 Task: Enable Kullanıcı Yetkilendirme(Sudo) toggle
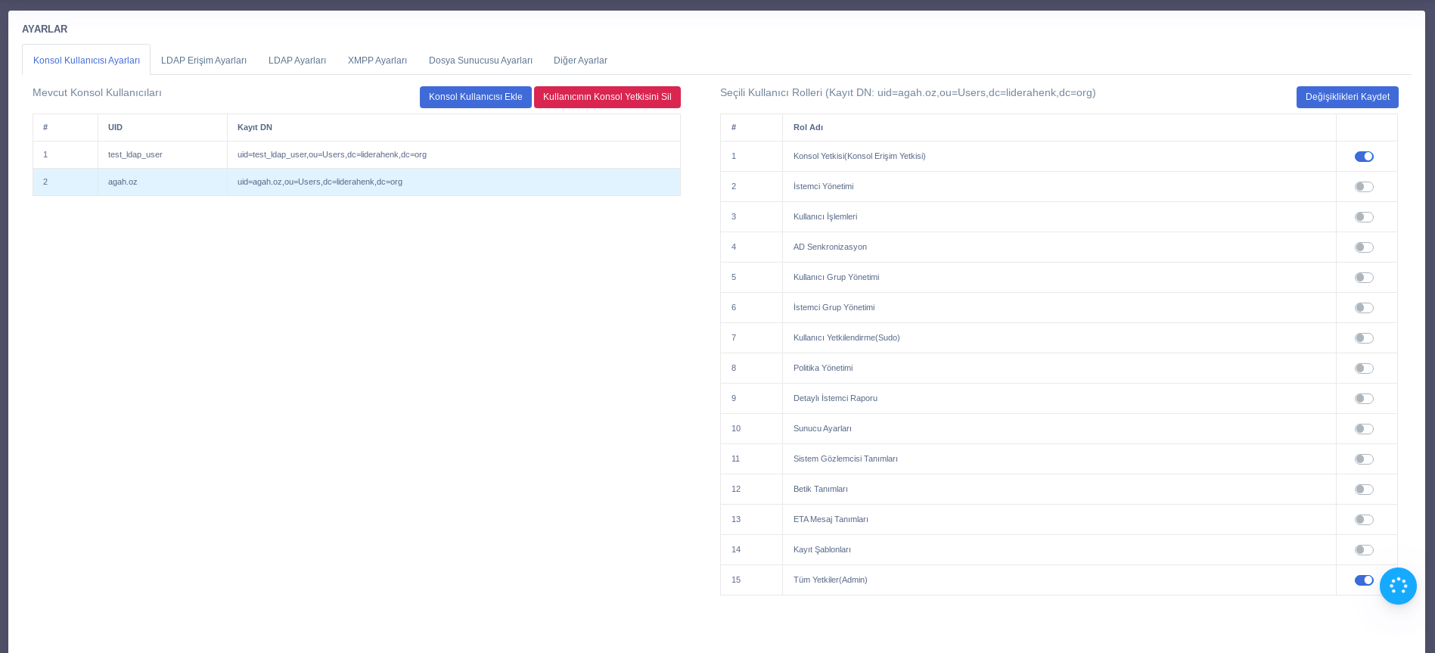click(1364, 338)
